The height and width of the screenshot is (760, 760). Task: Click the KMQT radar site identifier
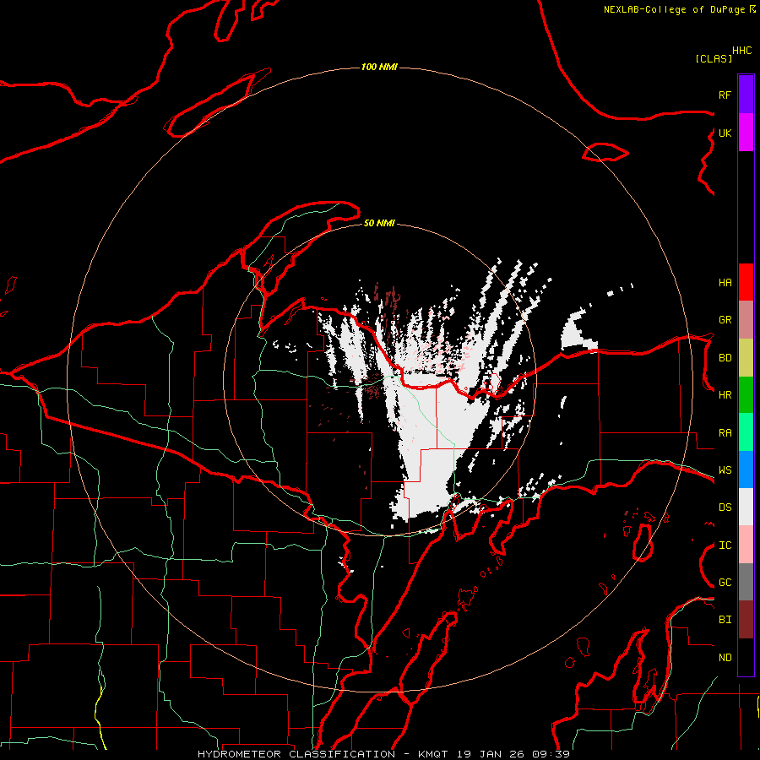point(433,754)
